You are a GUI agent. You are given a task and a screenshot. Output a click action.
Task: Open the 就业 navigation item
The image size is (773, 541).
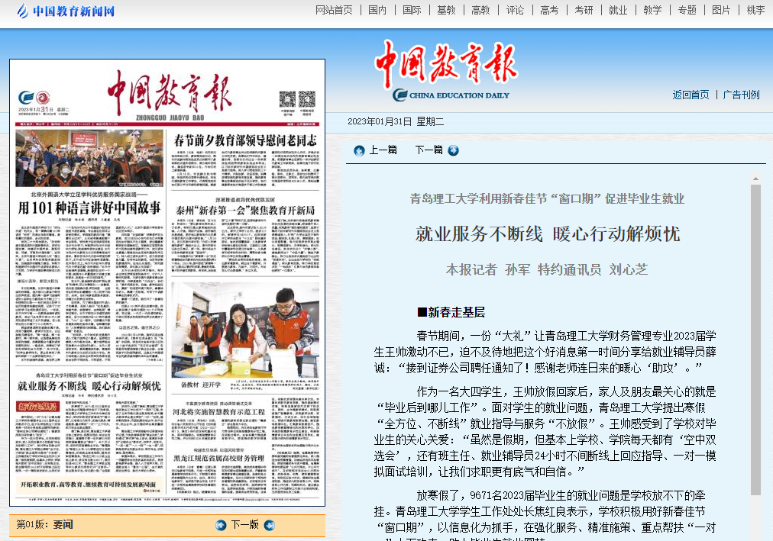coord(618,10)
